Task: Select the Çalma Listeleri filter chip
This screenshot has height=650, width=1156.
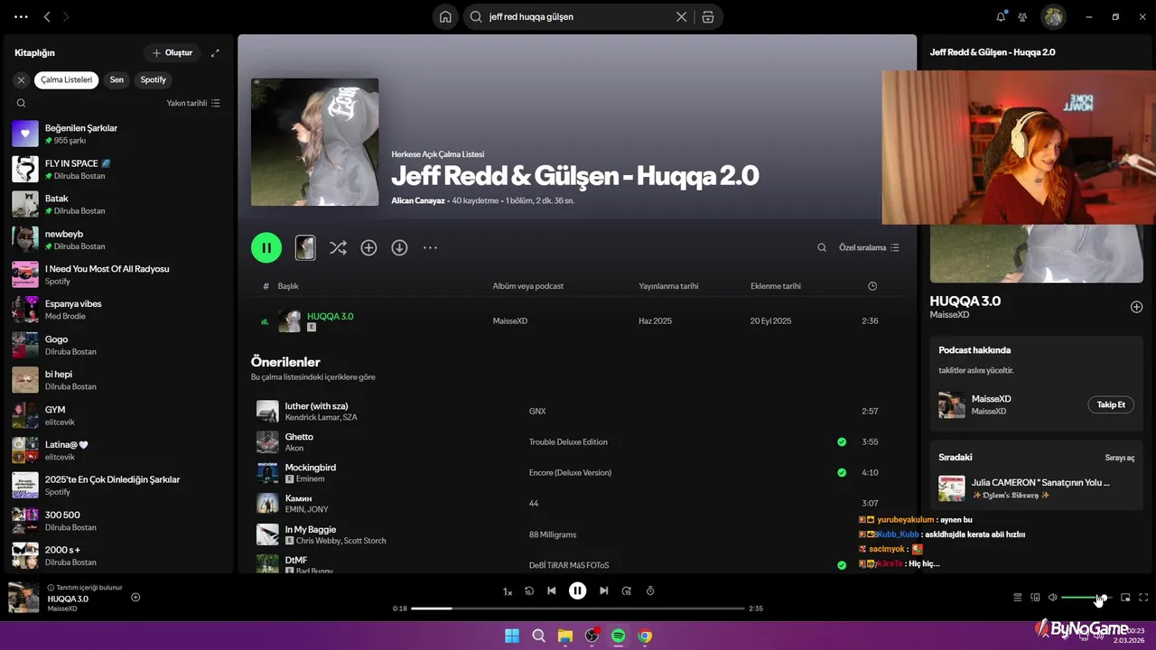Action: point(67,79)
